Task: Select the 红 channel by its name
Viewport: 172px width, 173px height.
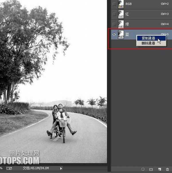Action: (127, 14)
